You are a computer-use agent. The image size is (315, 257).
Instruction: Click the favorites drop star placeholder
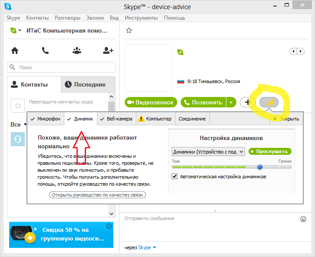click(x=18, y=106)
